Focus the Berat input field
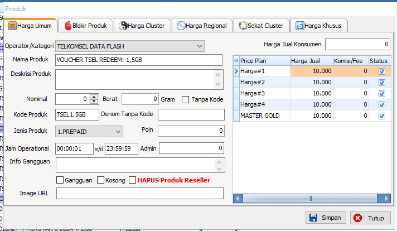Screen dimensions: 397x231 click(x=140, y=99)
